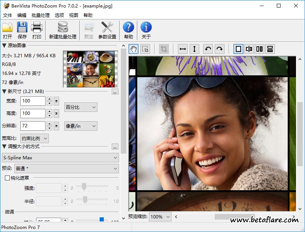Open the 视图 menu
Viewport: 305px width, 232px height.
pos(74,15)
